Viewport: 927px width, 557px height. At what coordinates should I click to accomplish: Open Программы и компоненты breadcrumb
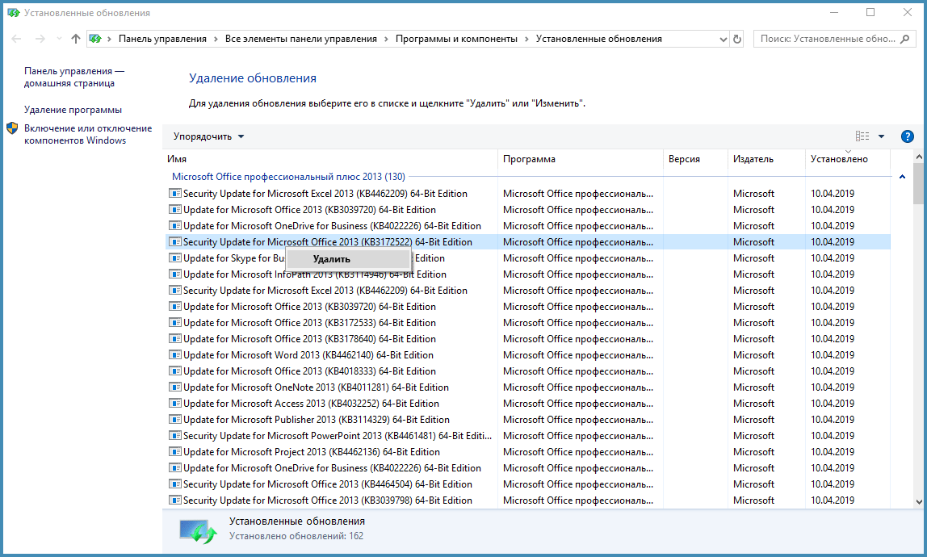[456, 39]
